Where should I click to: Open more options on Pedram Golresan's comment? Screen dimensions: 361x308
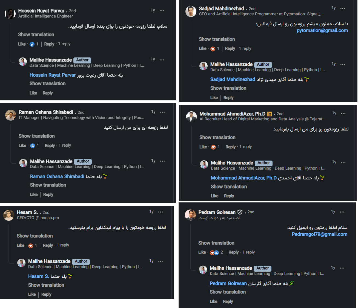(342, 212)
